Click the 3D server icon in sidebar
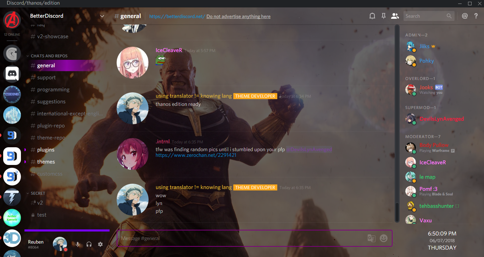The image size is (484, 257). click(12, 238)
